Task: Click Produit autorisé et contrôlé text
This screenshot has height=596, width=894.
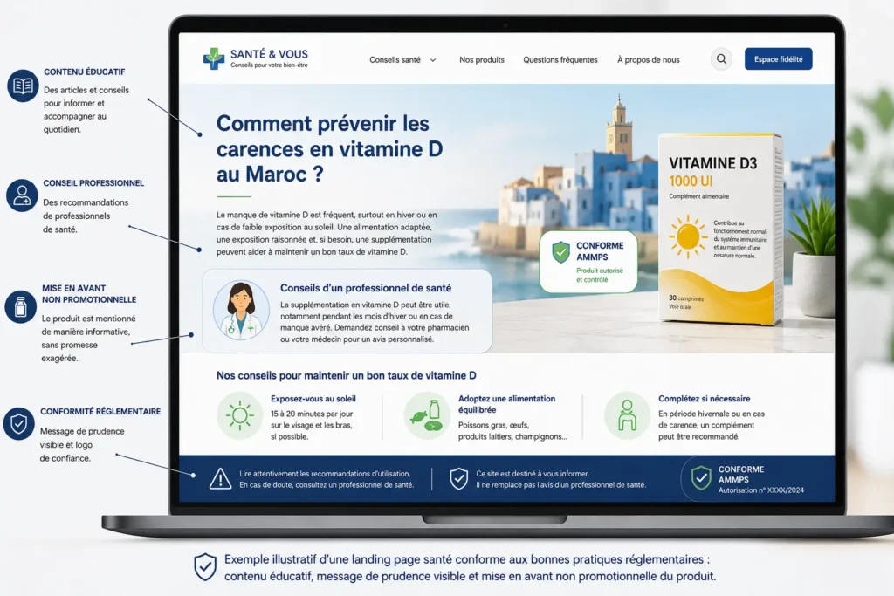Action: point(600,275)
